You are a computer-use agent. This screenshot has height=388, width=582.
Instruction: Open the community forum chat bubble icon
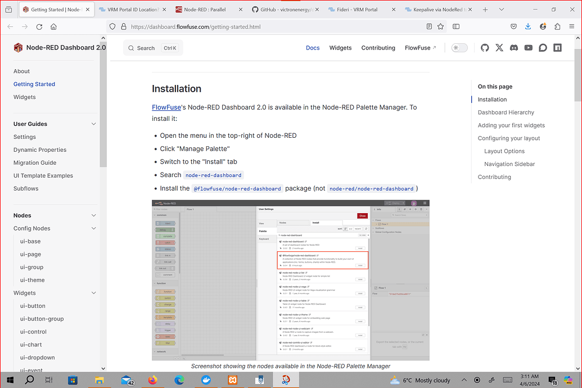pos(543,48)
